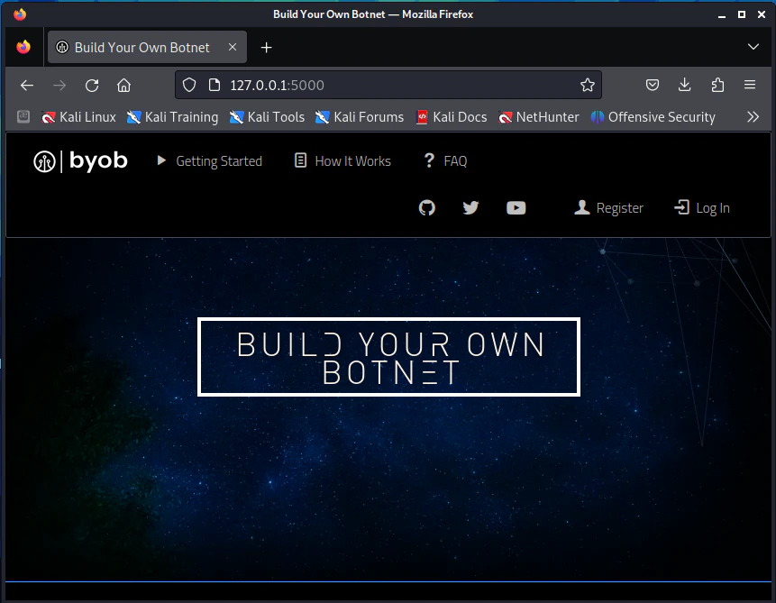Open the How It Works page
776x603 pixels.
[342, 161]
